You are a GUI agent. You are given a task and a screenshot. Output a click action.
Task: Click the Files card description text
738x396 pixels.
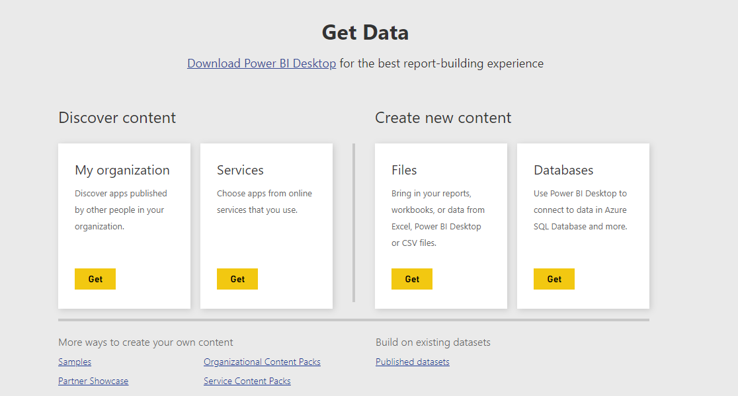438,218
